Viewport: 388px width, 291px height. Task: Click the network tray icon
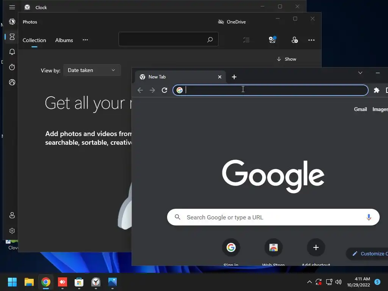tap(329, 282)
